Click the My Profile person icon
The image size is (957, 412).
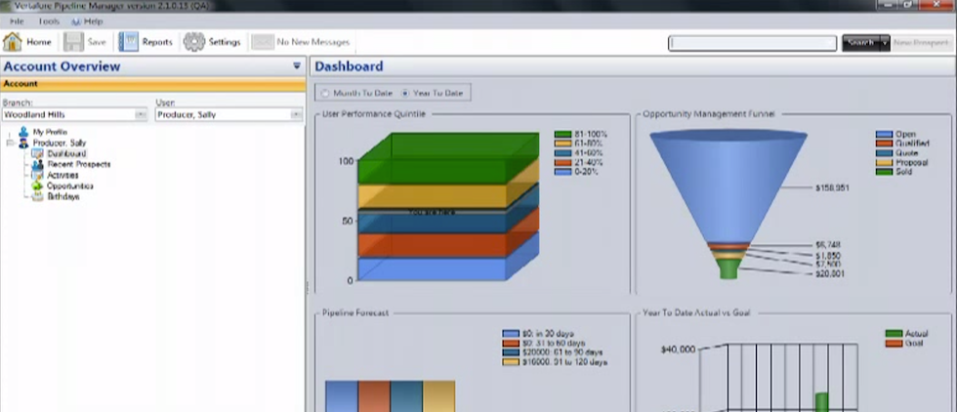(x=23, y=132)
